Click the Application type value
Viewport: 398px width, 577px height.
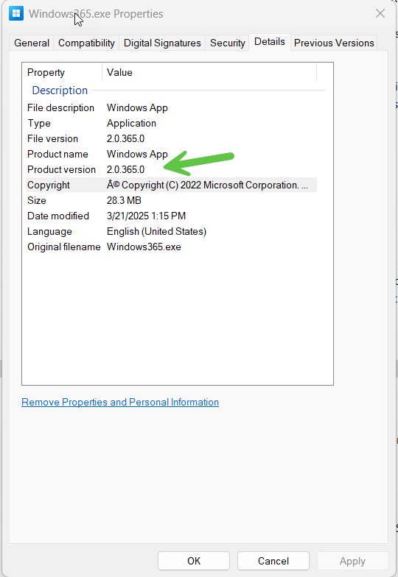click(x=131, y=124)
